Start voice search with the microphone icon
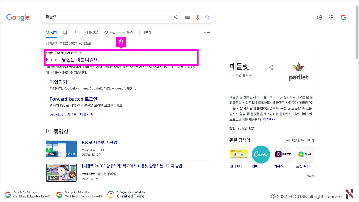The height and width of the screenshot is (202, 359). click(x=197, y=17)
